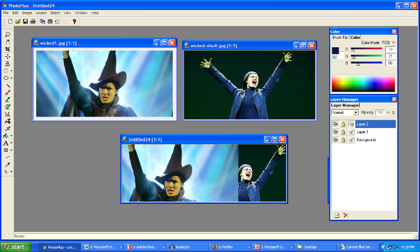Expand the Shape tool flyout arrow
420x252 pixels.
(x=11, y=150)
